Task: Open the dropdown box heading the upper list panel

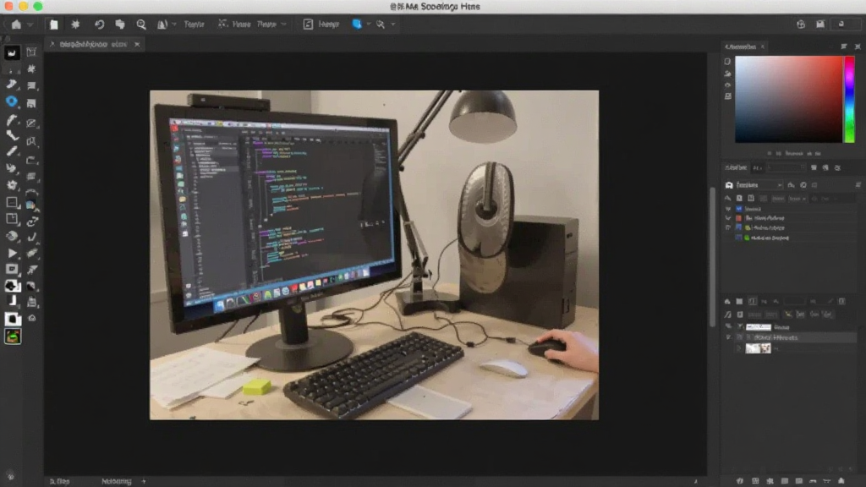Action: pyautogui.click(x=759, y=185)
